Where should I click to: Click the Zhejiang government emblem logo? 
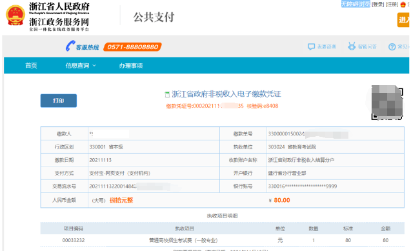pos(15,15)
